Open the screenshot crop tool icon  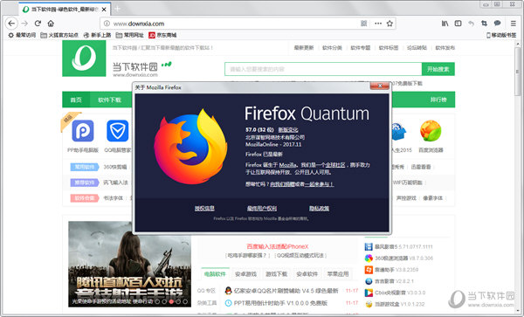coord(484,24)
